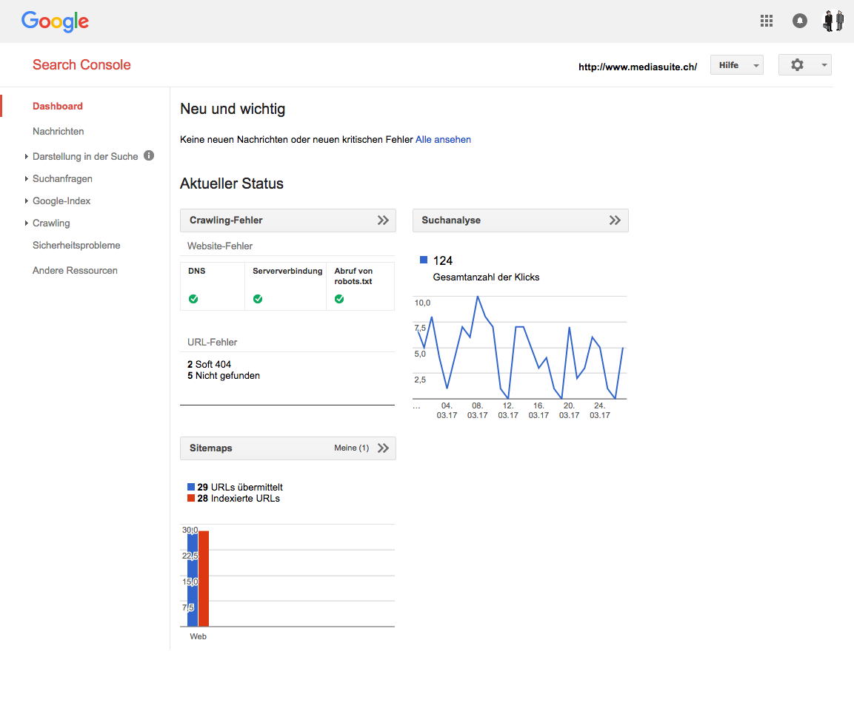The height and width of the screenshot is (714, 854).
Task: Click the URL-Fehler heading
Action: 213,343
